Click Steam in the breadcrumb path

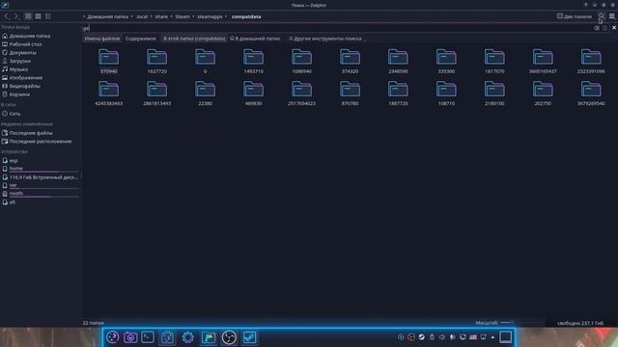coord(183,16)
